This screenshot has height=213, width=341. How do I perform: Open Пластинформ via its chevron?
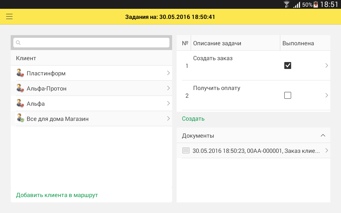click(x=168, y=73)
